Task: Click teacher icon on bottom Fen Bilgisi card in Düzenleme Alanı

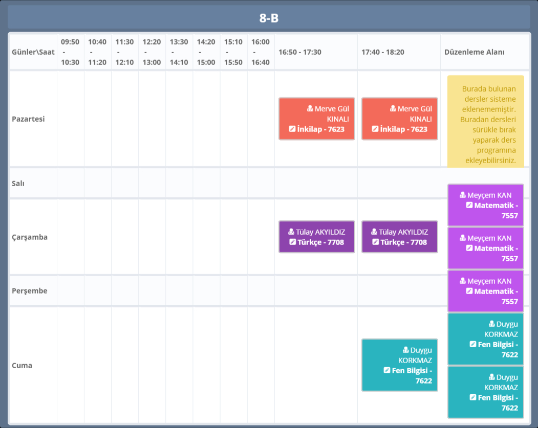Action: pos(492,377)
